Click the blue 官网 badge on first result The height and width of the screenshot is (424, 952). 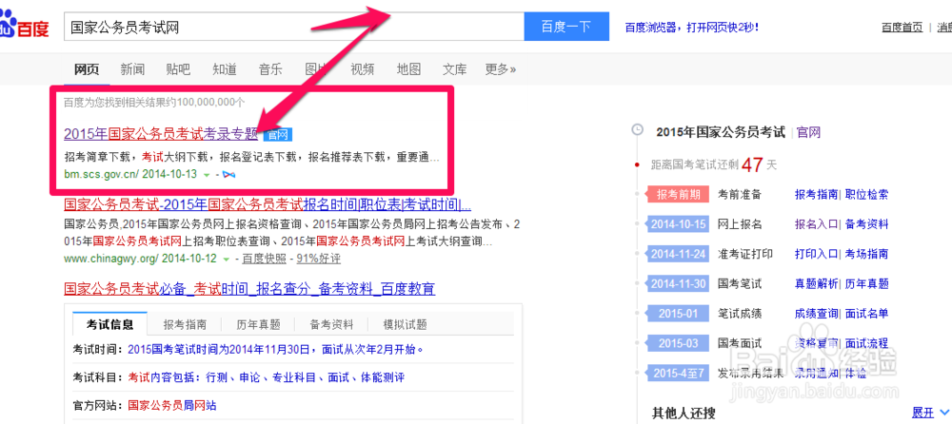point(279,134)
